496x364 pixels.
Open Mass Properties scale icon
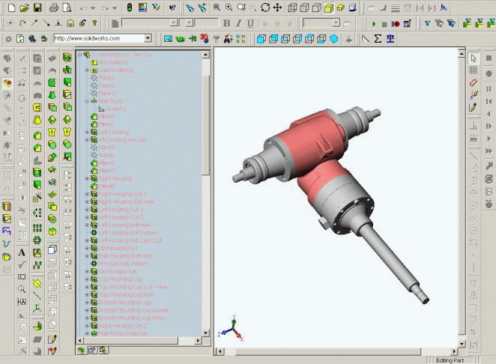pyautogui.click(x=390, y=39)
